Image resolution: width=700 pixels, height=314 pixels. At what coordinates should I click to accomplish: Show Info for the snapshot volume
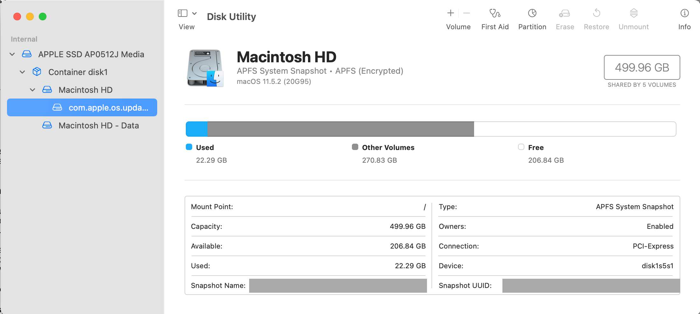tap(684, 17)
